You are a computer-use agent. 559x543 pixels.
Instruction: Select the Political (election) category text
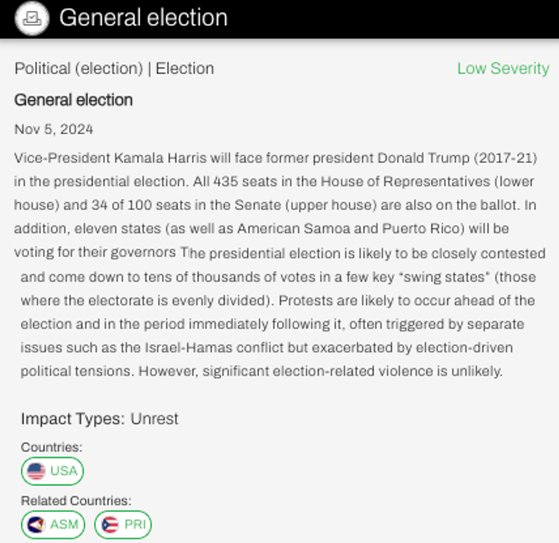tap(79, 69)
